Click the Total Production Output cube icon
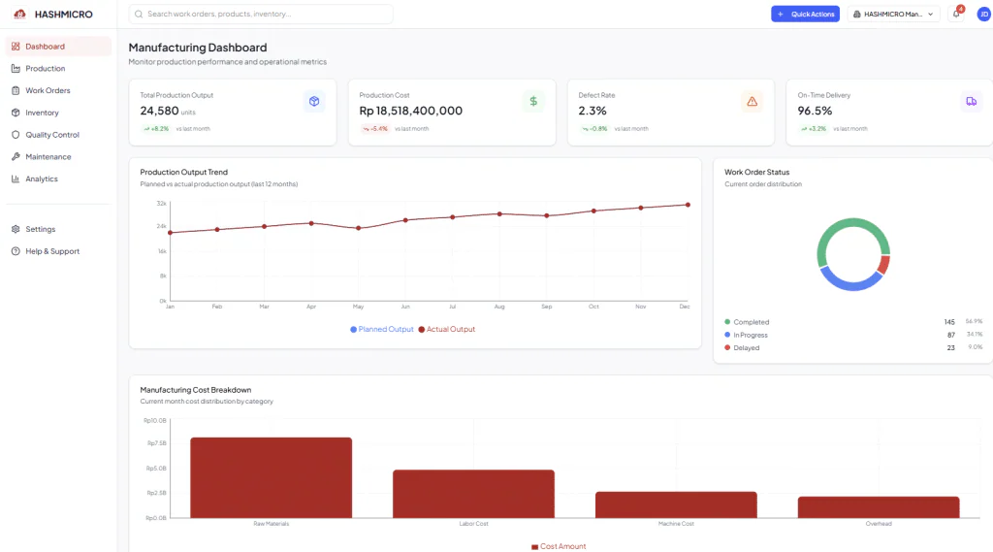The height and width of the screenshot is (552, 993). click(314, 102)
